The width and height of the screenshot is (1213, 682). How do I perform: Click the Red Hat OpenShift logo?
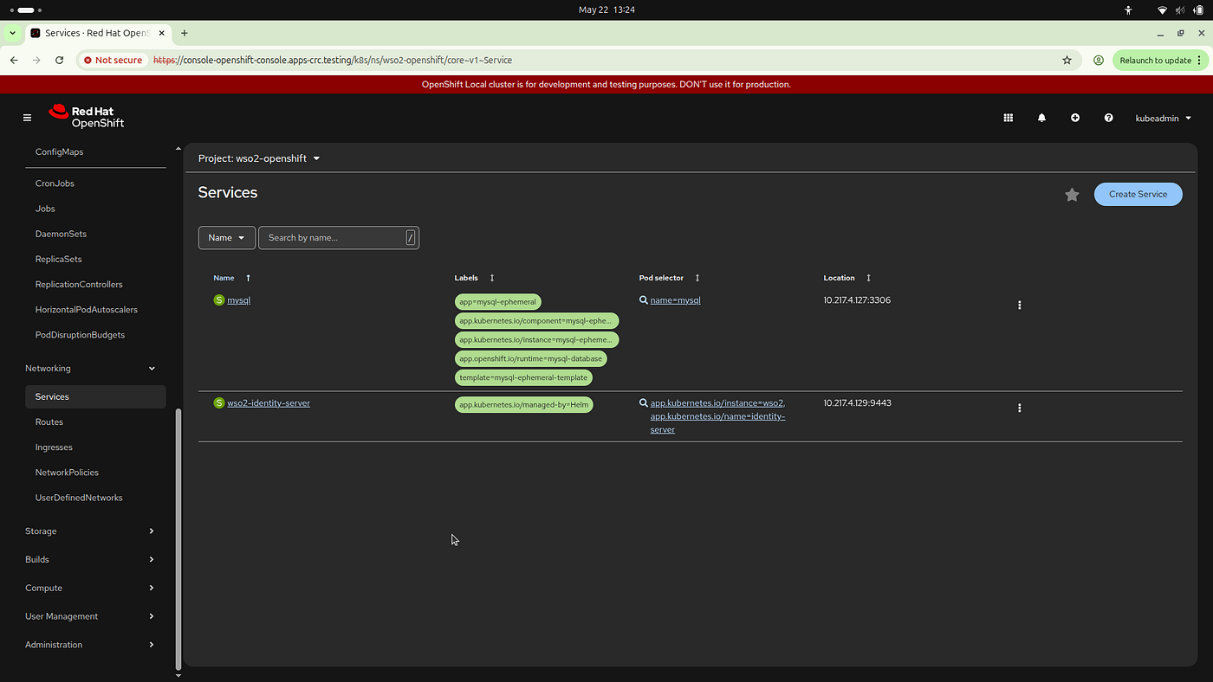87,117
